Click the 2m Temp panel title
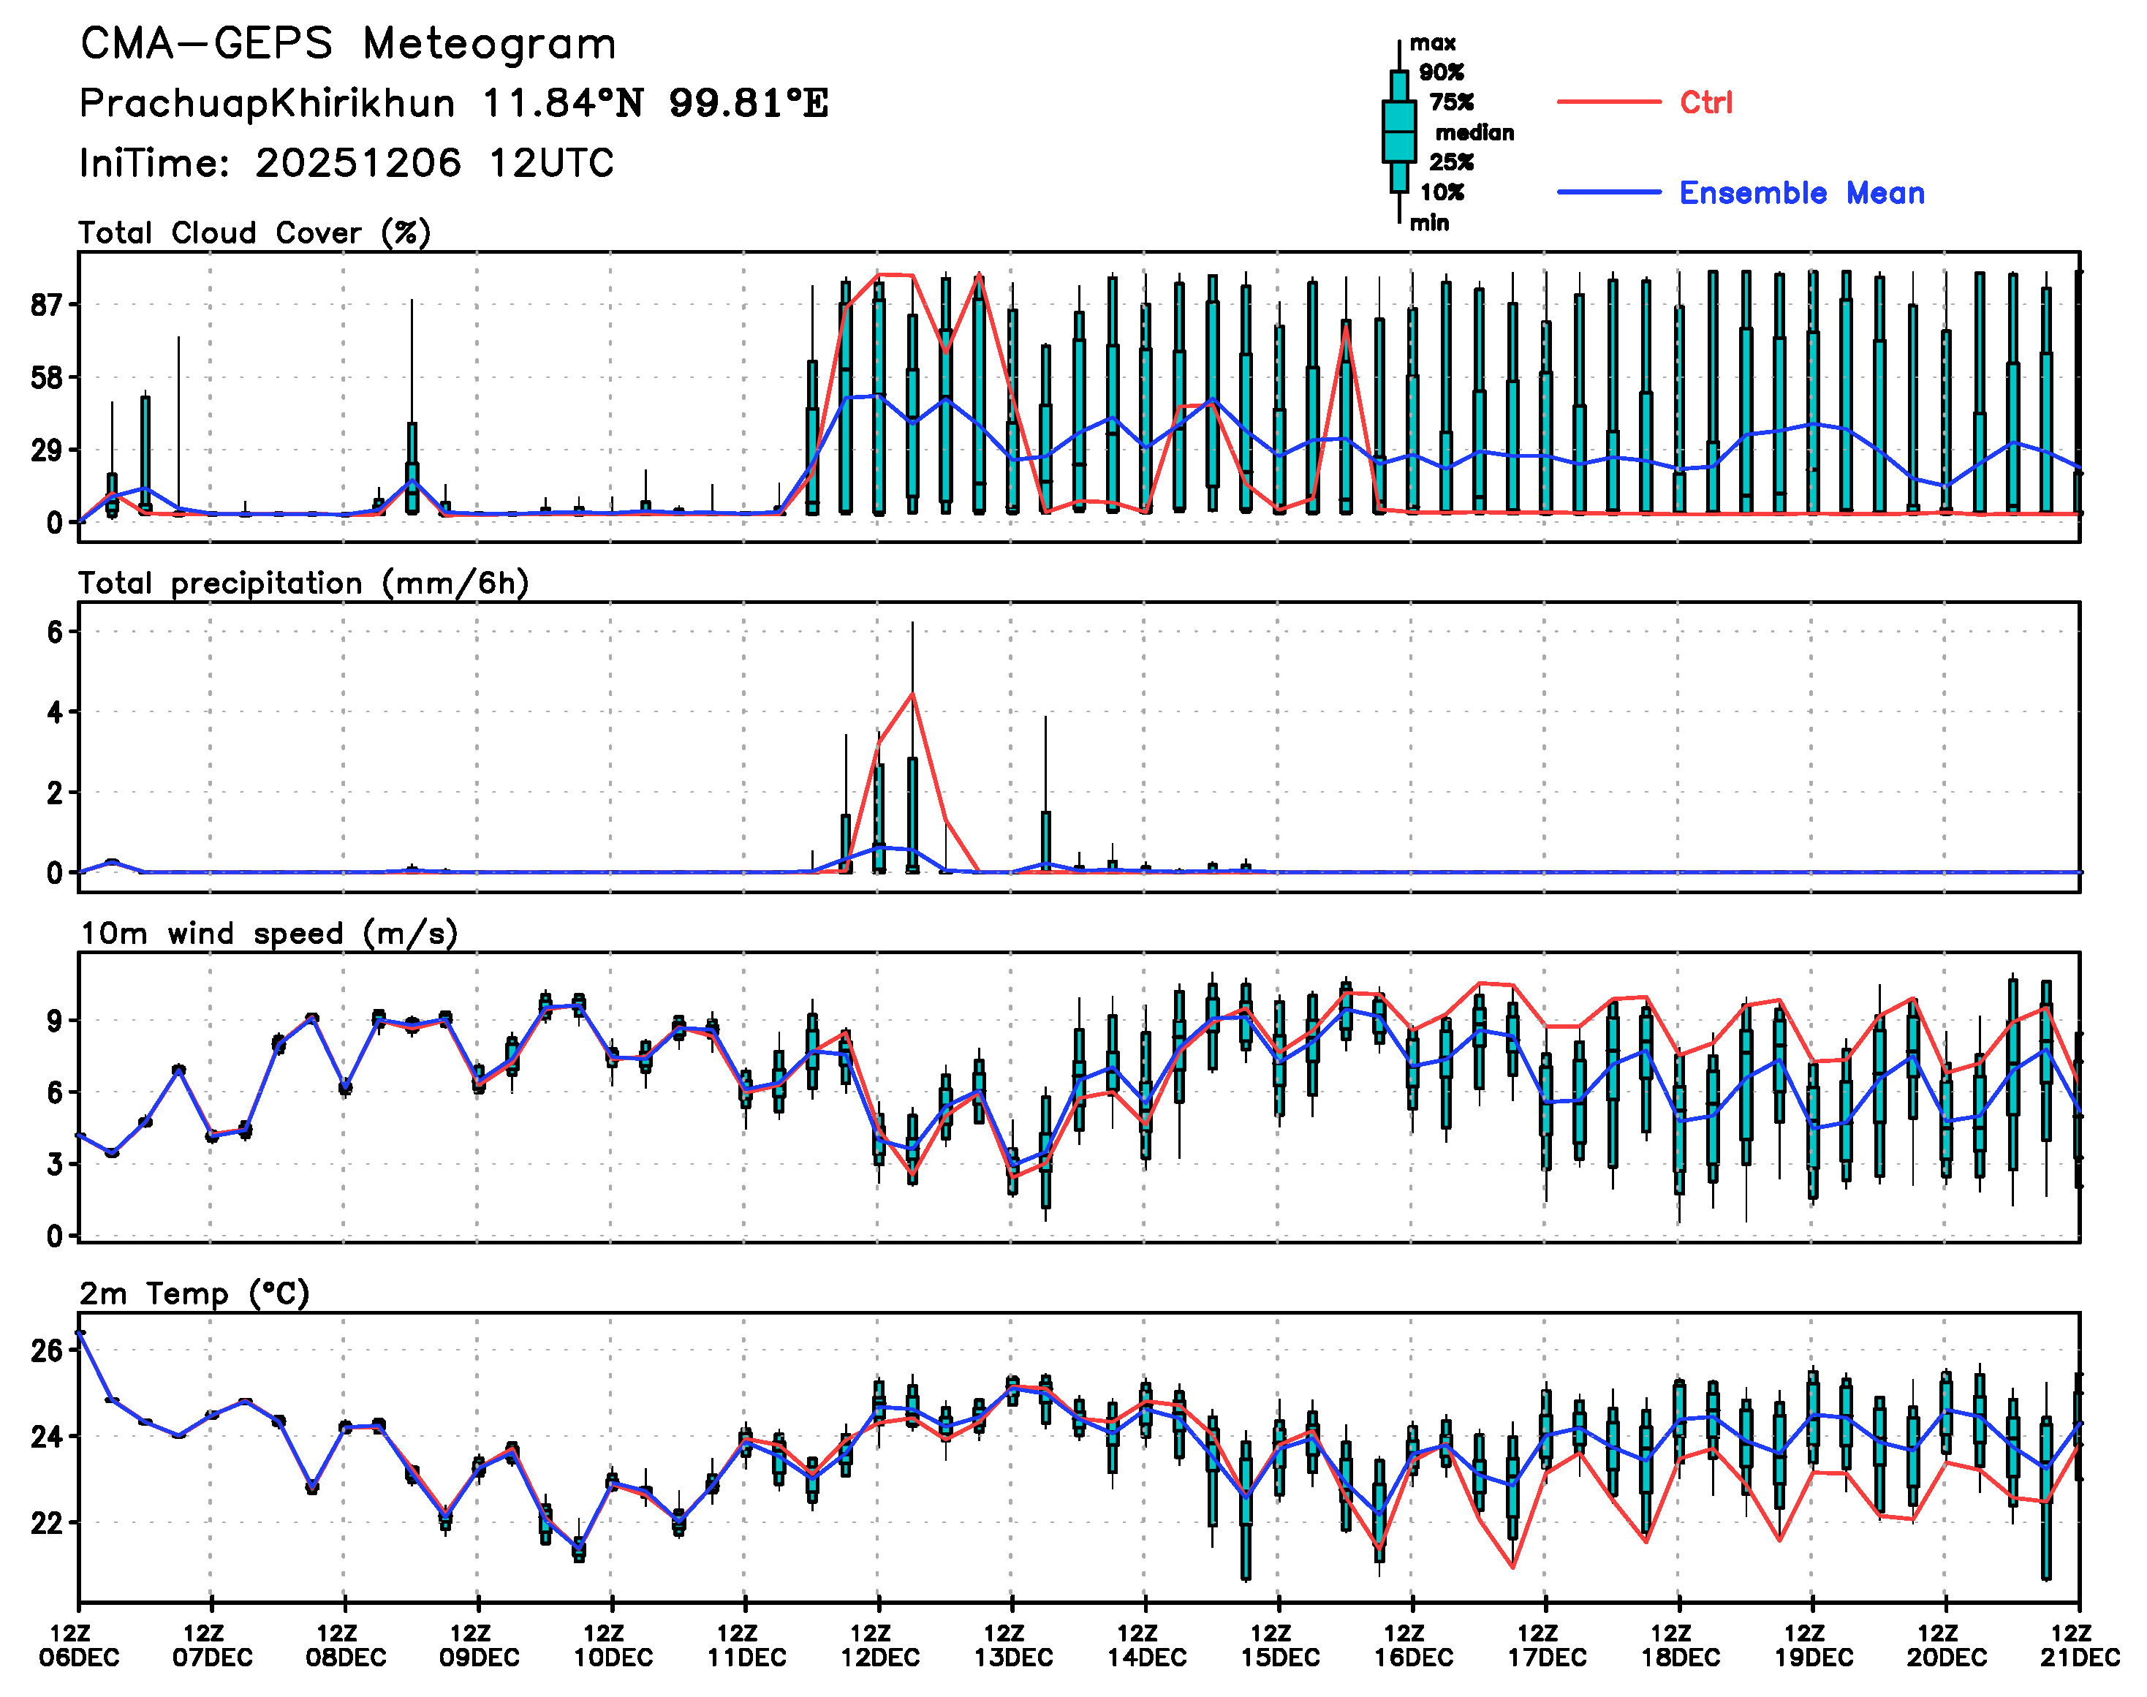Image resolution: width=2147 pixels, height=1697 pixels. coord(194,1293)
